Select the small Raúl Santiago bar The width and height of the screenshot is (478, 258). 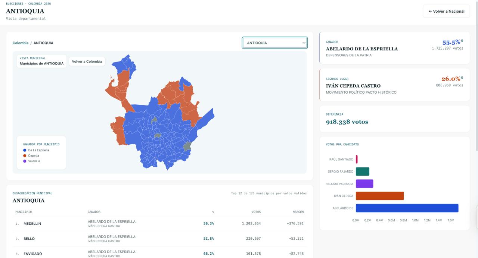coord(357,159)
